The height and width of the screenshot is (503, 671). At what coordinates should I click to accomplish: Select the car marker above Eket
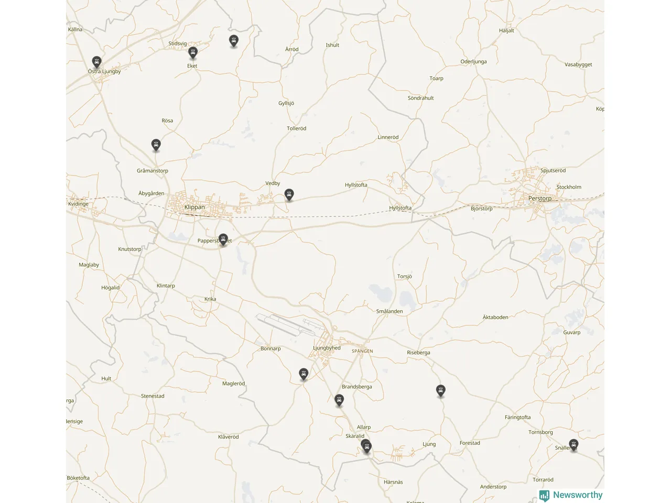(x=193, y=52)
